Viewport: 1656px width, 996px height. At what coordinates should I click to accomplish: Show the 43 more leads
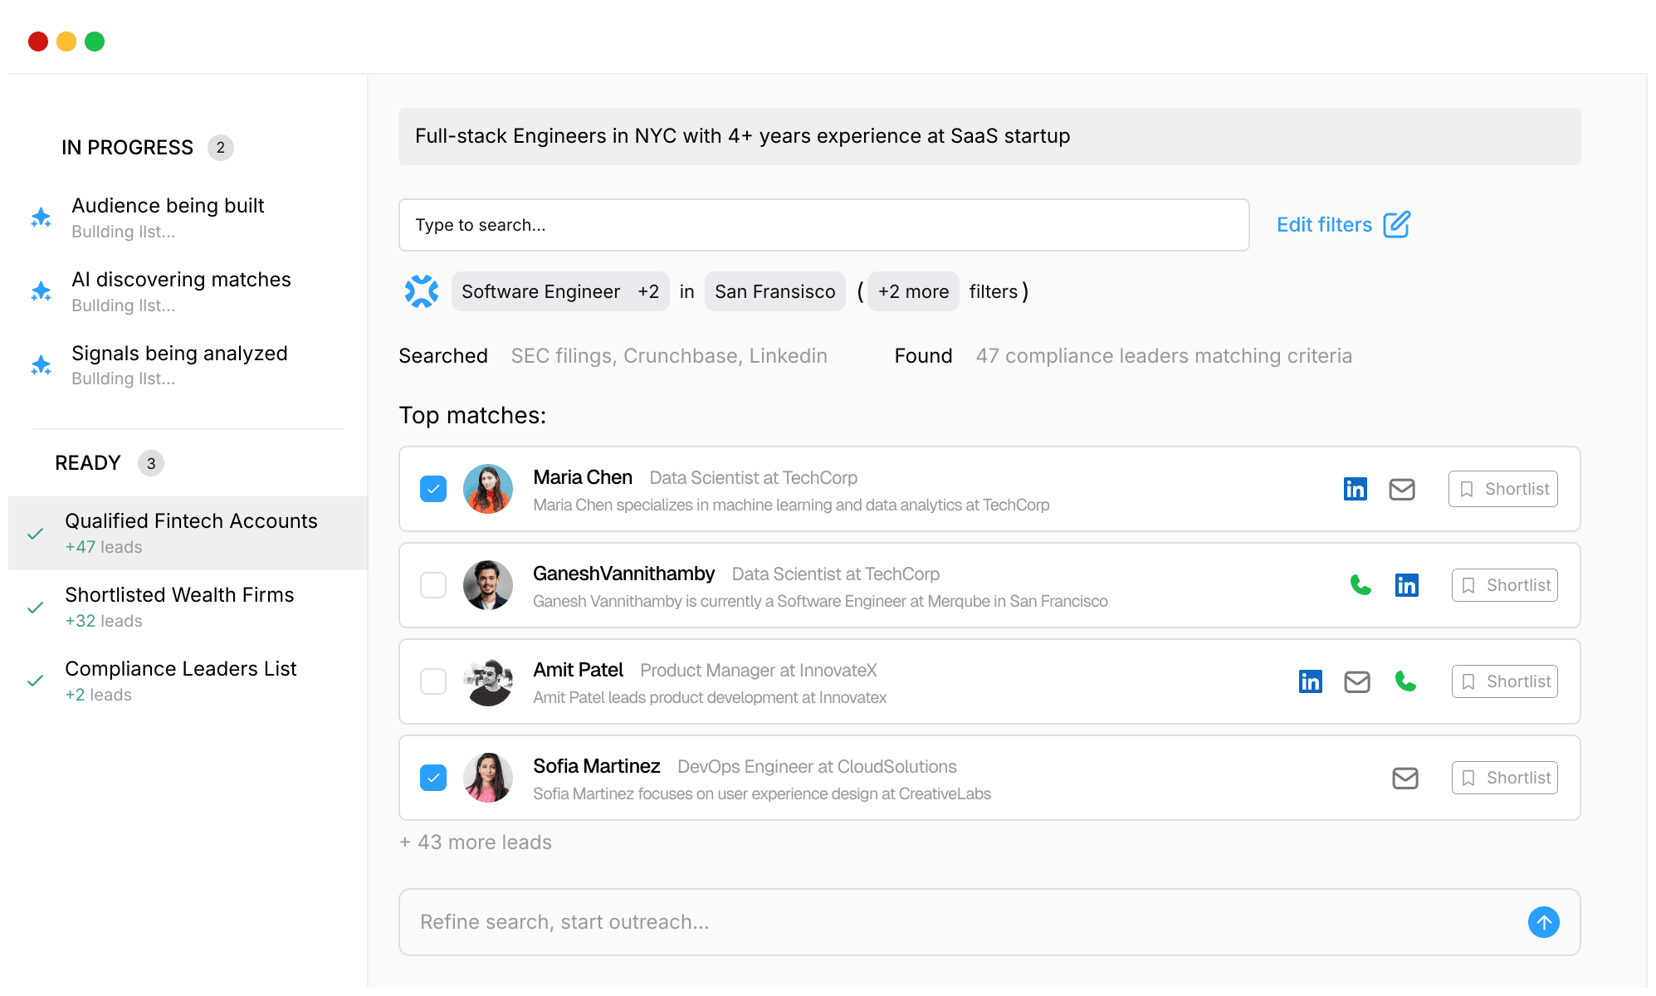tap(476, 842)
